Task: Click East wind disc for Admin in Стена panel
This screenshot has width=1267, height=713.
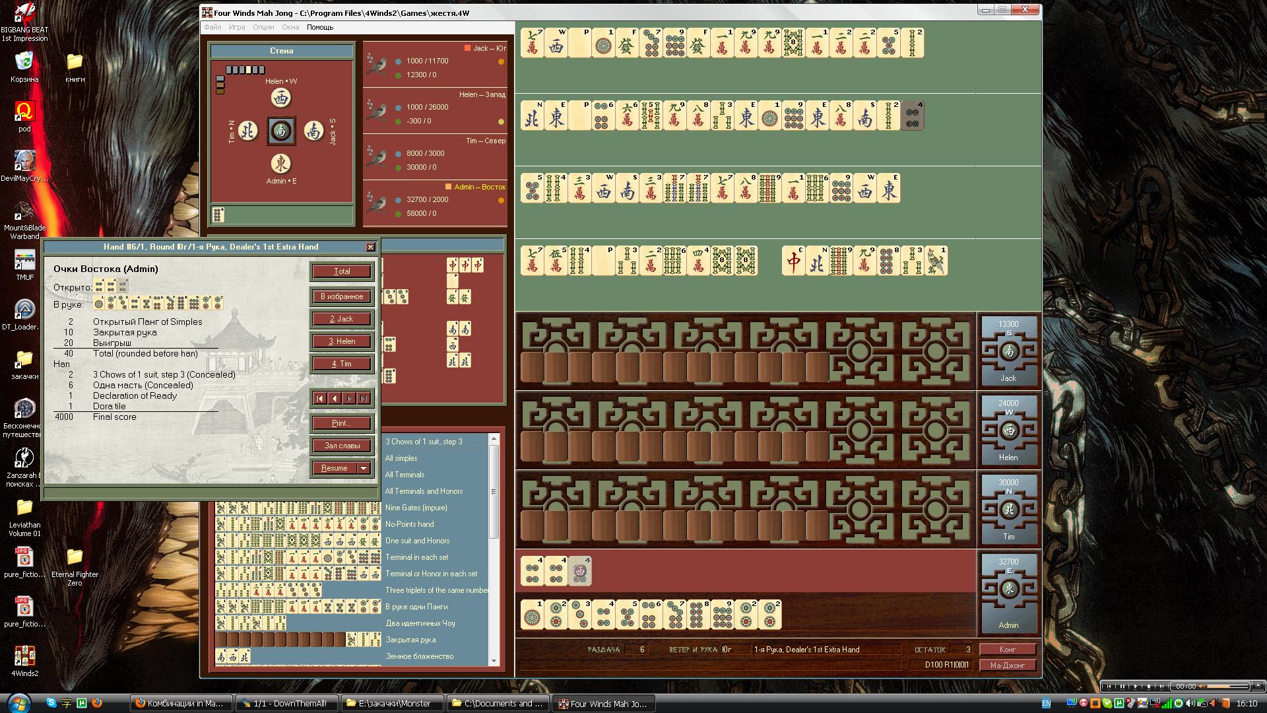Action: [x=281, y=163]
